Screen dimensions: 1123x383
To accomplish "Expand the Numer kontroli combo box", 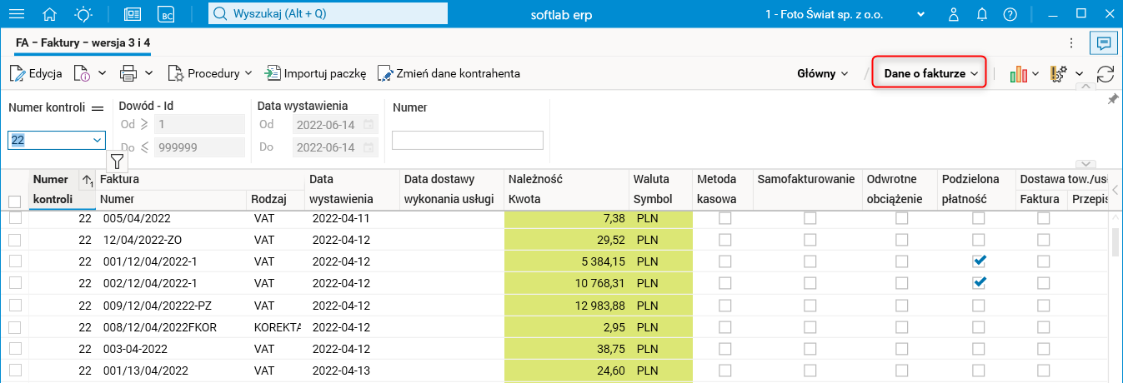I will [x=98, y=141].
